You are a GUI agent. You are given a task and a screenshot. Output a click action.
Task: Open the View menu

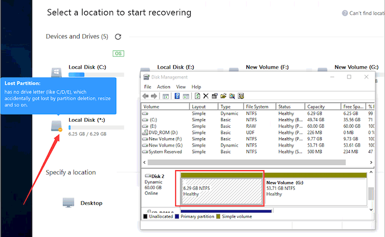tap(180, 87)
